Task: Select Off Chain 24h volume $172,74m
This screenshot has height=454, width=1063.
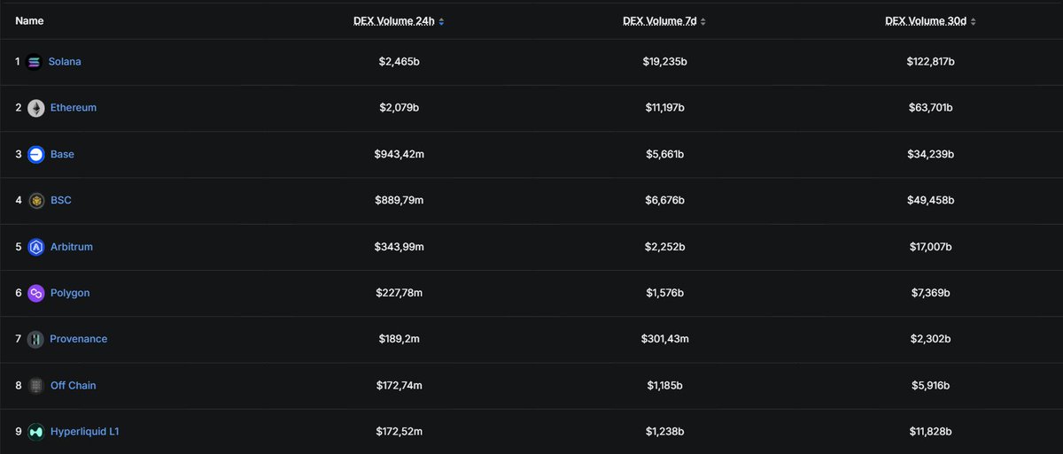Action: (x=399, y=385)
